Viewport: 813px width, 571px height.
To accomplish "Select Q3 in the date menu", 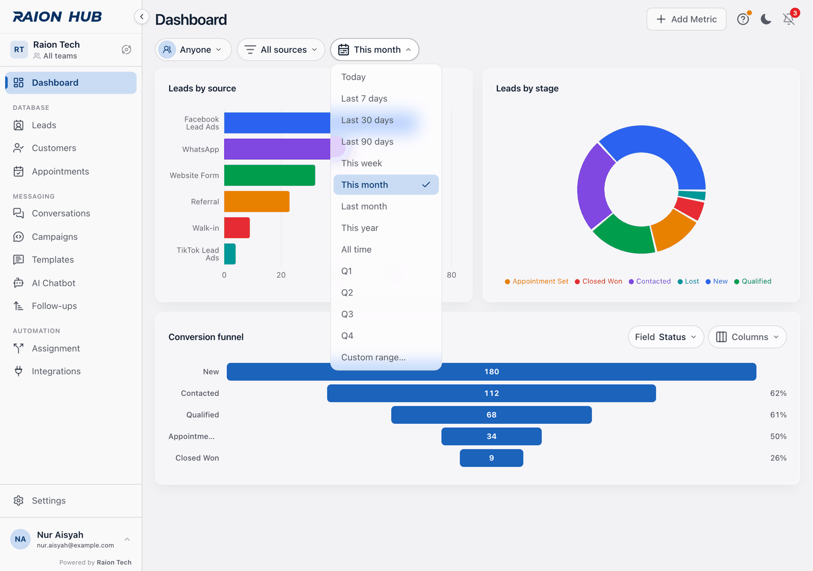I will coord(386,314).
